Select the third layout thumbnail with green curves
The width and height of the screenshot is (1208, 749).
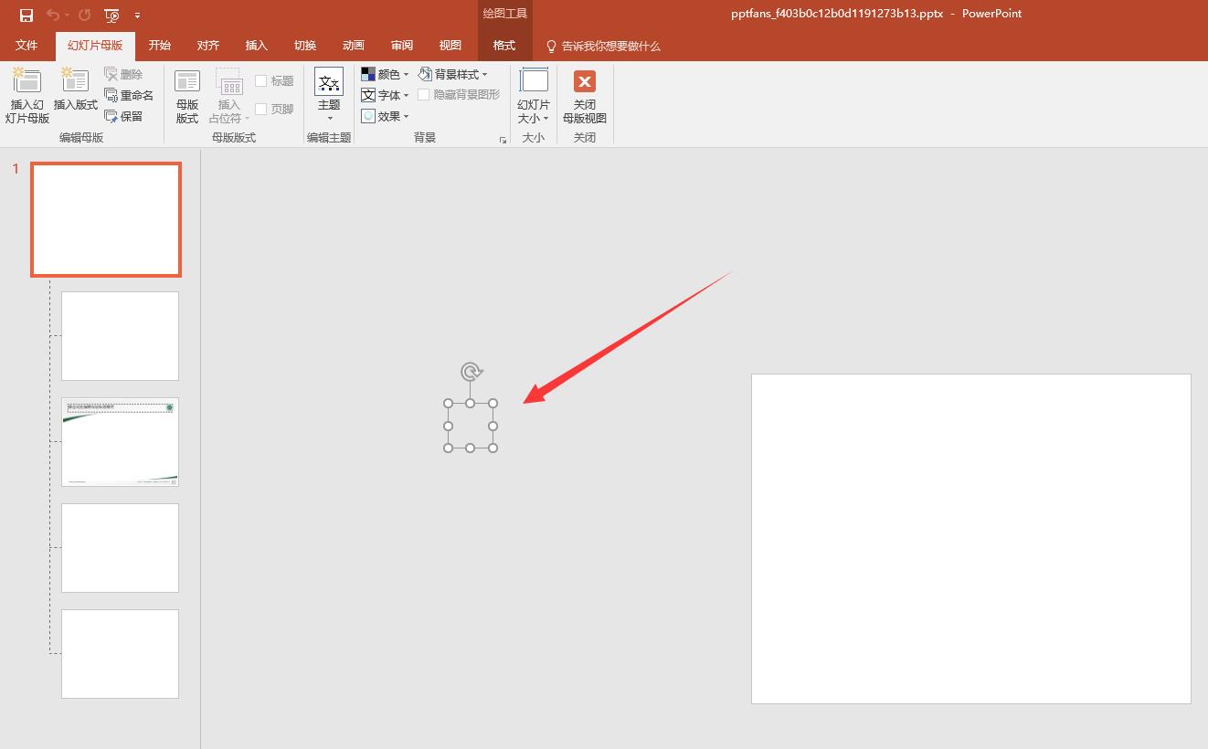click(120, 442)
